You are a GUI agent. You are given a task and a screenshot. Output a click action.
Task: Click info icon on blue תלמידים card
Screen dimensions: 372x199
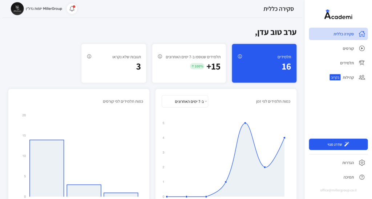coord(240,57)
